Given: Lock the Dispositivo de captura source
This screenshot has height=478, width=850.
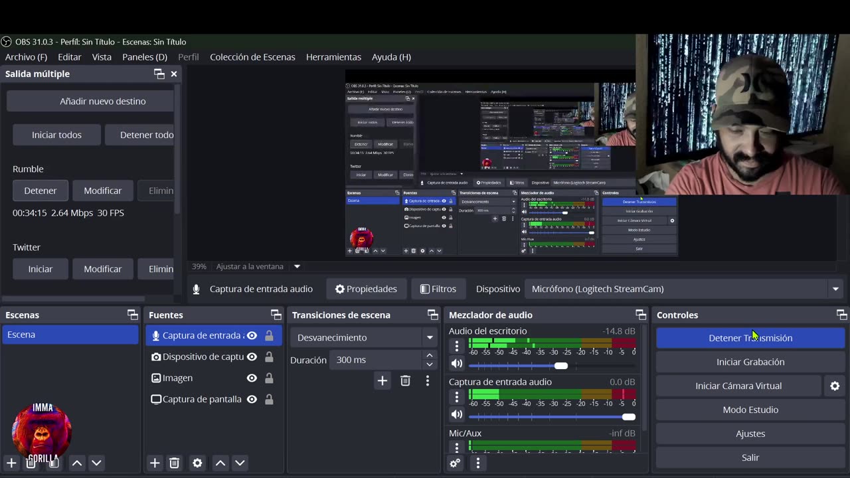Looking at the screenshot, I should tap(269, 357).
